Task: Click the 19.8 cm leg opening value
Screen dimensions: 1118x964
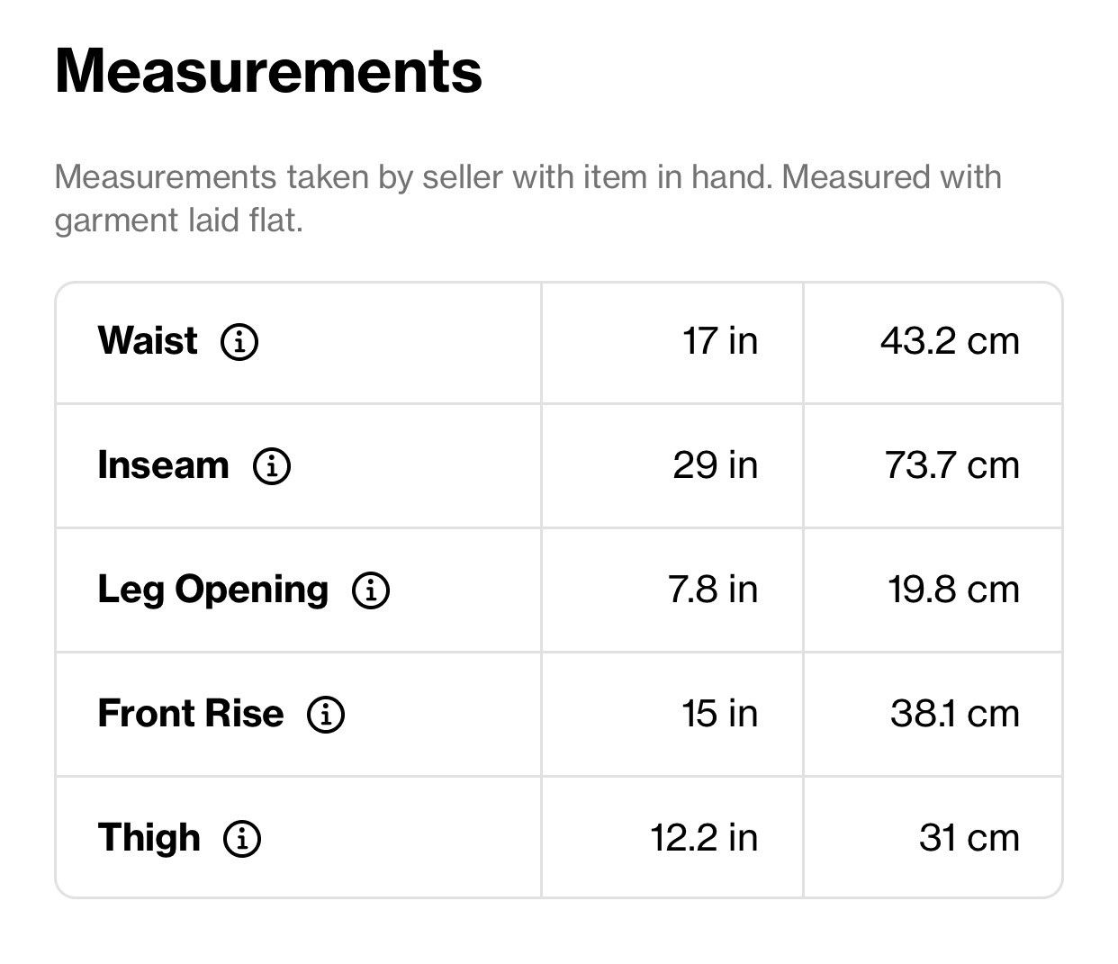Action: coord(954,590)
